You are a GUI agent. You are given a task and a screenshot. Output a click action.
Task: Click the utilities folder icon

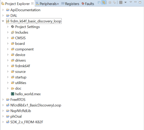tap(13, 83)
